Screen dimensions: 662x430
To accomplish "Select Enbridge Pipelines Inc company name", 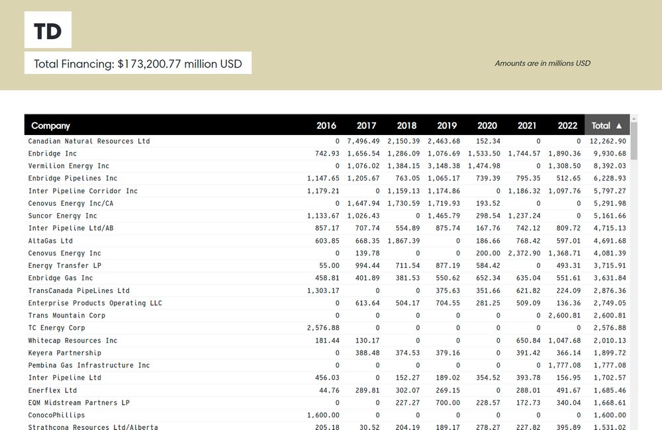I will point(73,178).
